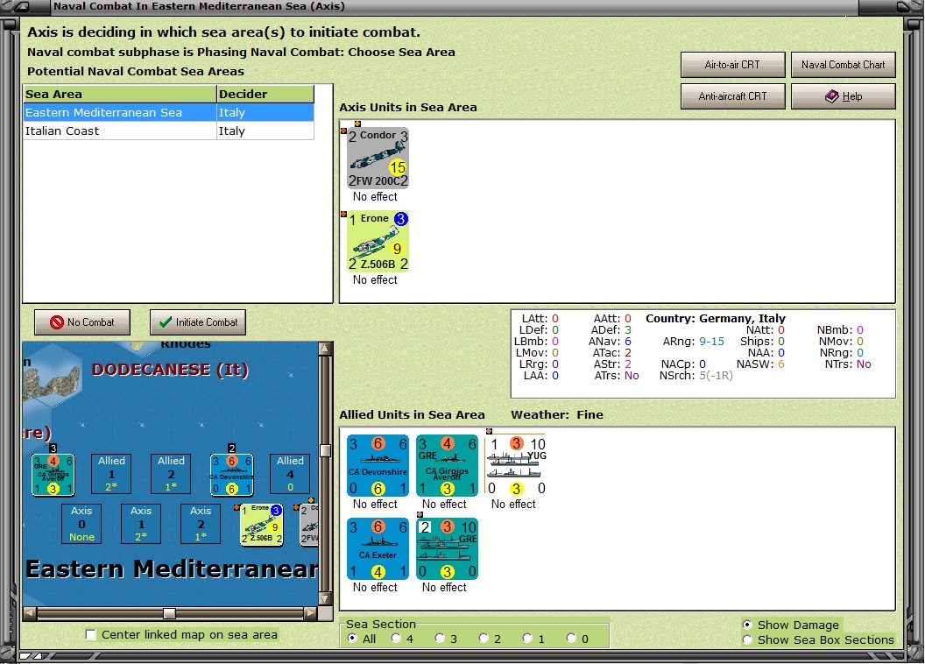The height and width of the screenshot is (664, 925).
Task: Click the Giorgios Averoff counter on the map
Action: point(53,474)
